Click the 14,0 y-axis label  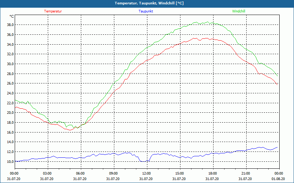(10, 142)
